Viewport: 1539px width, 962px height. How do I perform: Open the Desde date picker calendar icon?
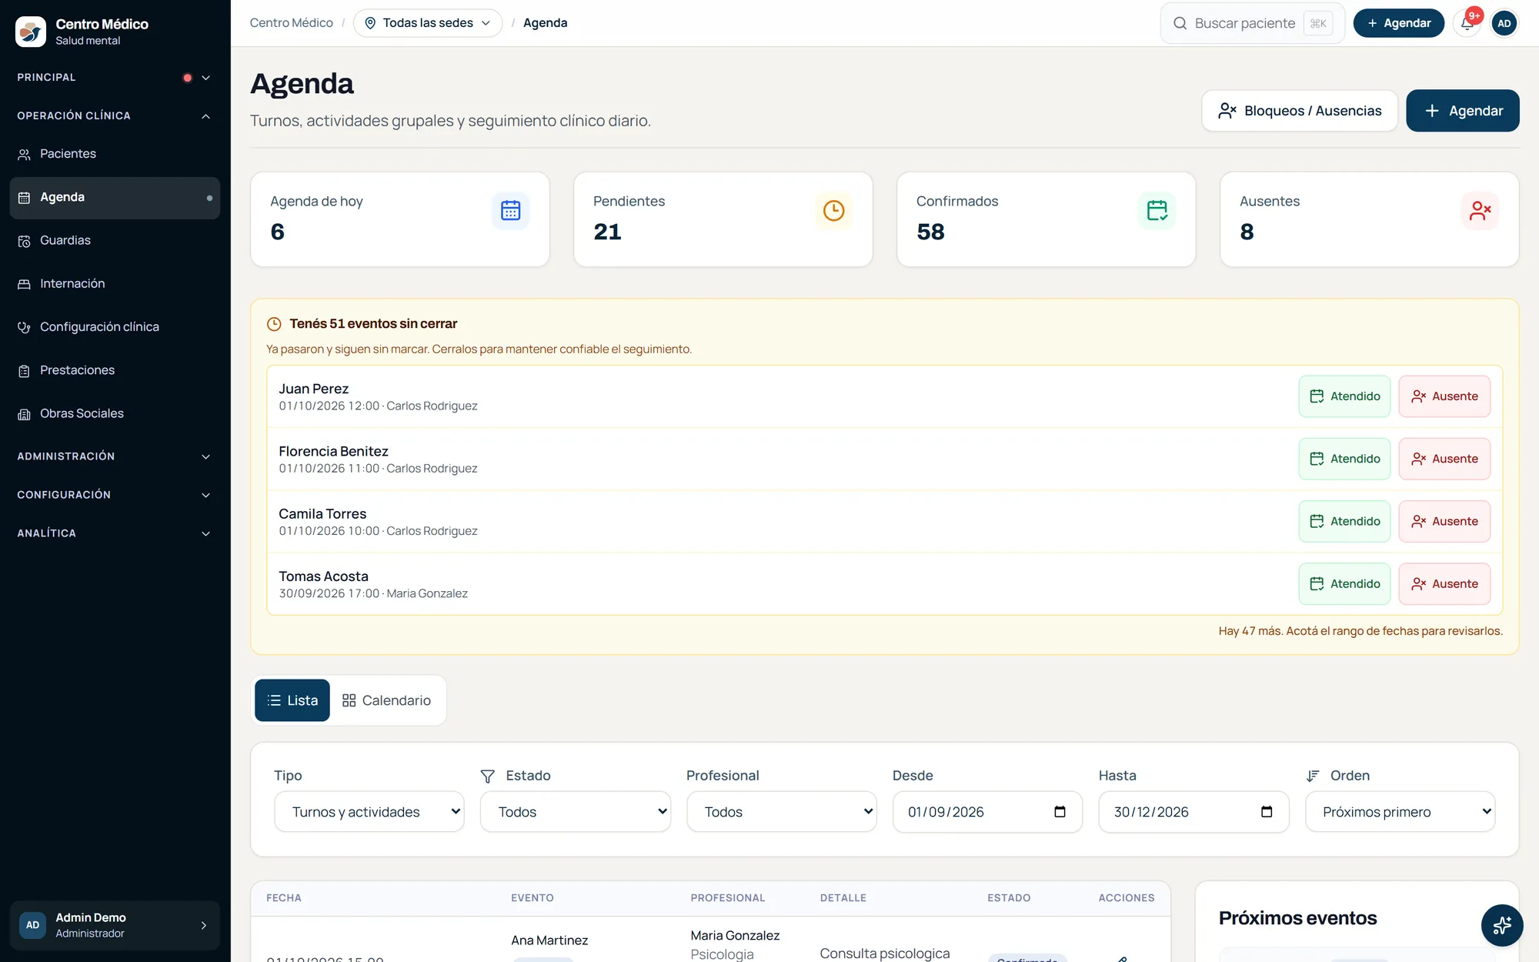[1060, 812]
